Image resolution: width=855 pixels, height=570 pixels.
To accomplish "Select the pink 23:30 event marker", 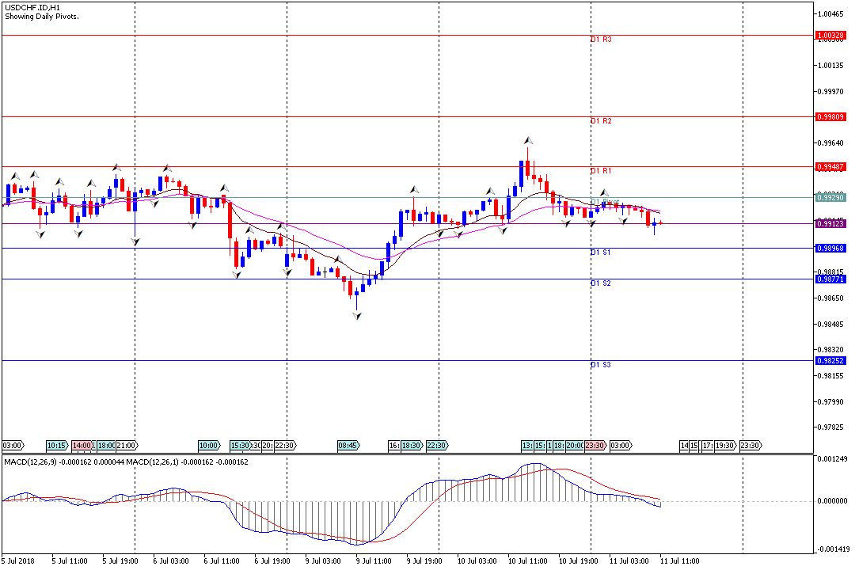I will pyautogui.click(x=595, y=446).
